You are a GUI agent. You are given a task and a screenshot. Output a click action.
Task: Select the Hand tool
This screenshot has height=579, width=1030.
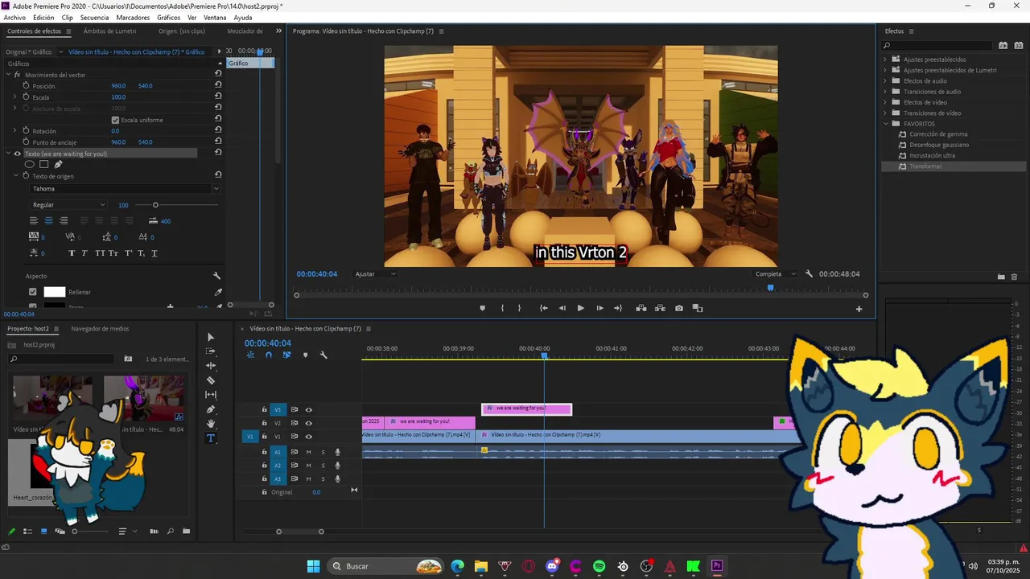[211, 424]
